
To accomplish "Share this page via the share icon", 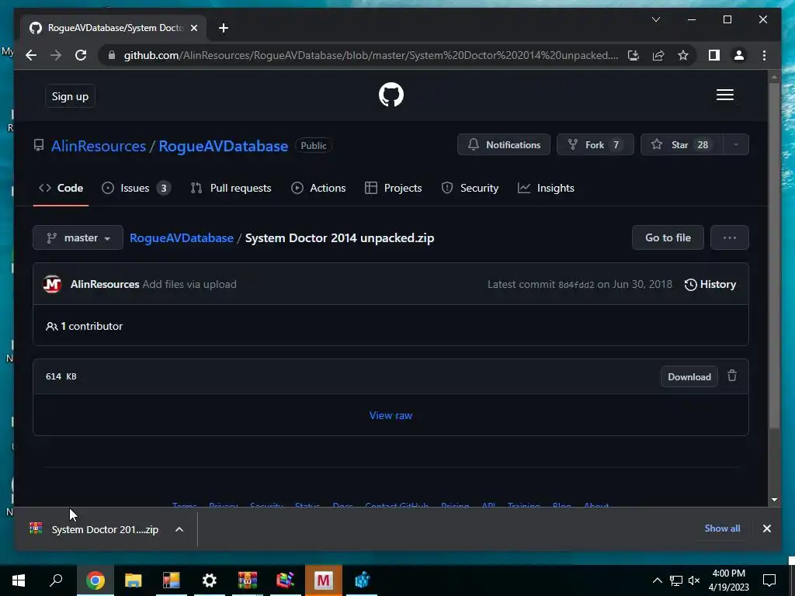I will 658,55.
